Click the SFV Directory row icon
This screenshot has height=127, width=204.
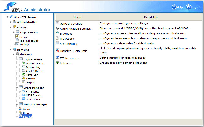point(57,43)
